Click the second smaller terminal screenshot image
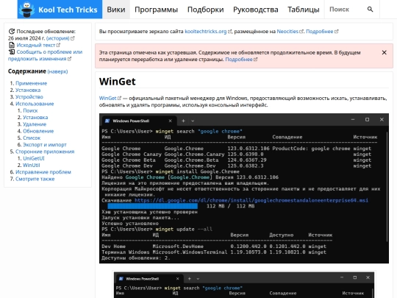The height and width of the screenshot is (298, 397). click(244, 285)
